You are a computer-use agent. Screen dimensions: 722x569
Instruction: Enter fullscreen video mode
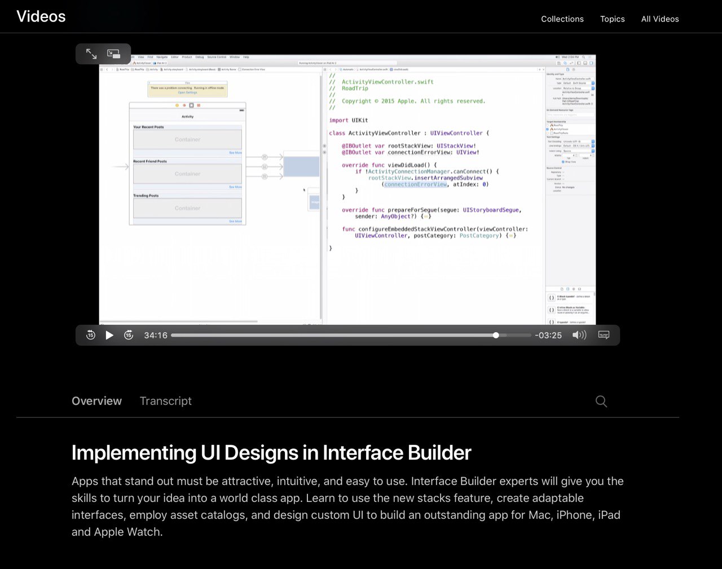tap(91, 54)
